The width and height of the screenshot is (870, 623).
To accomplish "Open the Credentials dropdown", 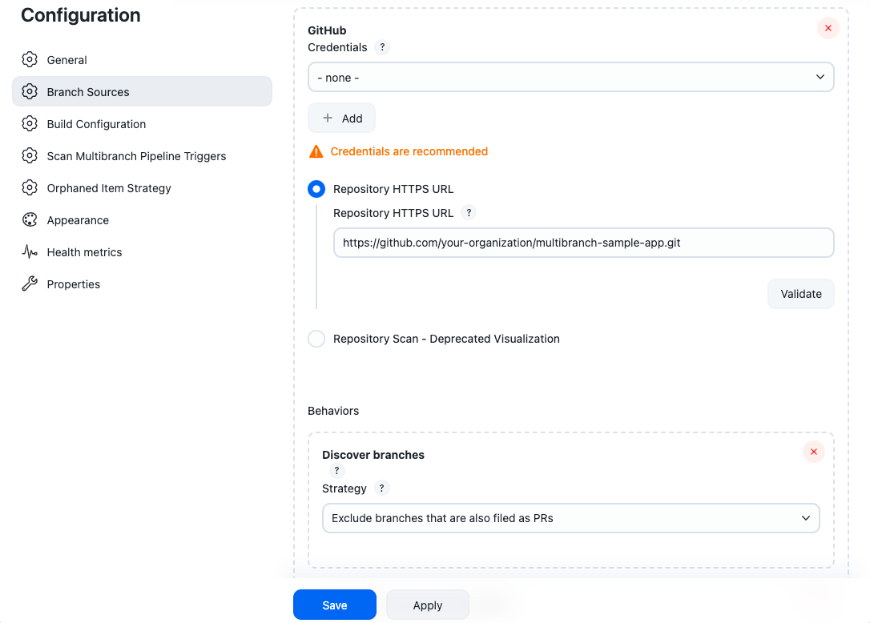I will (570, 78).
